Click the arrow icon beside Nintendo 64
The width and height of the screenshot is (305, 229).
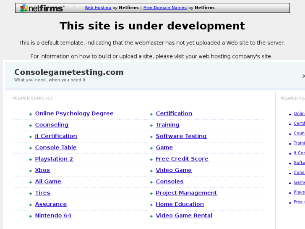click(x=30, y=216)
